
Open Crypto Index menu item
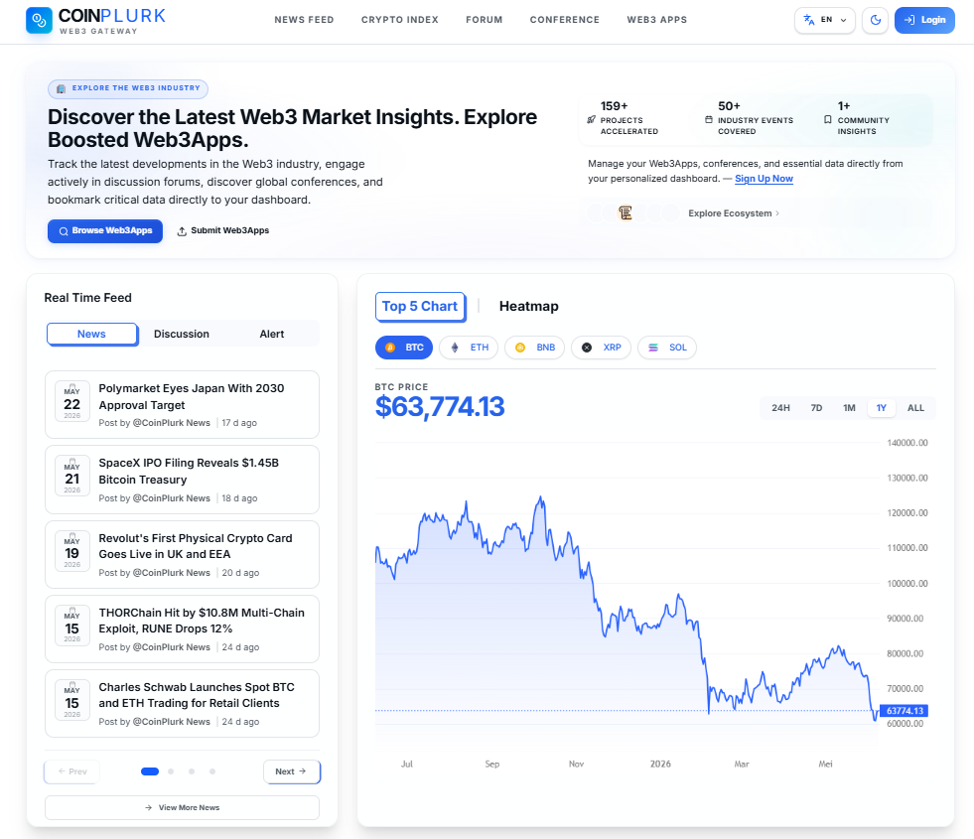(x=400, y=20)
